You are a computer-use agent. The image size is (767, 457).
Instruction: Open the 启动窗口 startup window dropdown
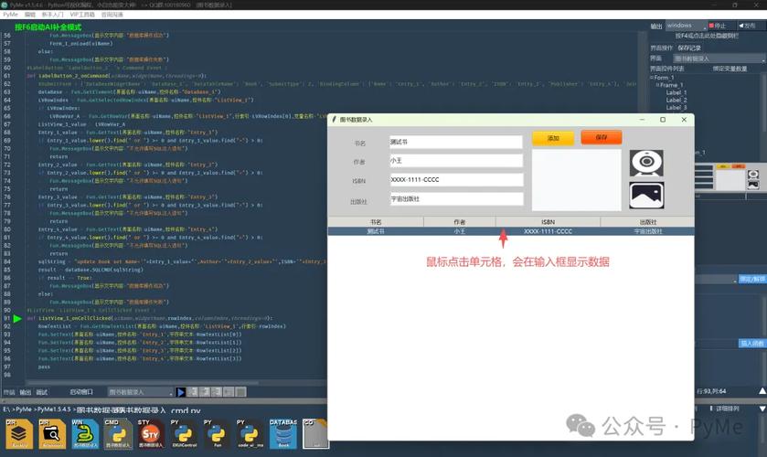[x=141, y=392]
